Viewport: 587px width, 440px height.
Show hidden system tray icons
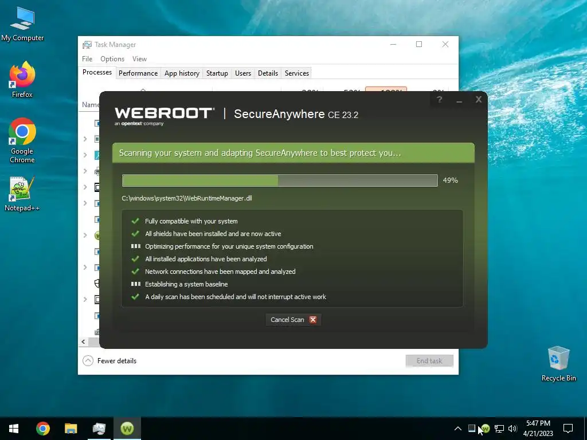tap(458, 429)
